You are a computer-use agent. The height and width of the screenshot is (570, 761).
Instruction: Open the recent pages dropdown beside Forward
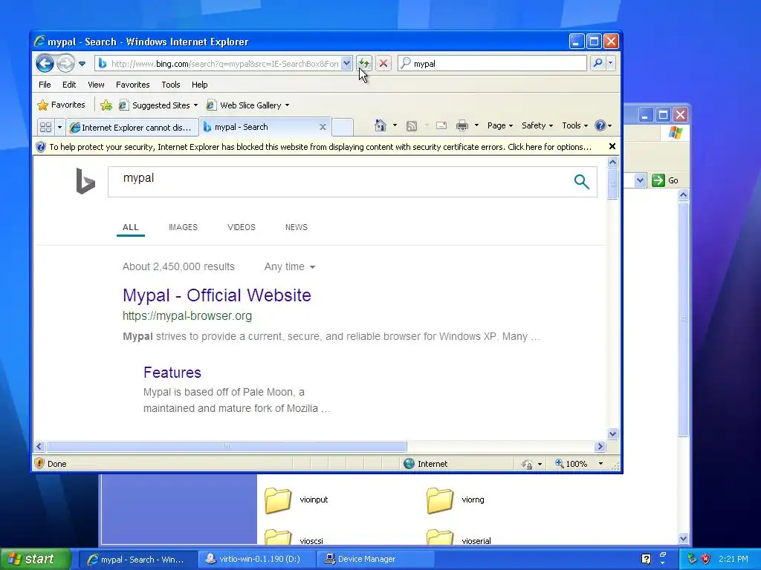82,64
